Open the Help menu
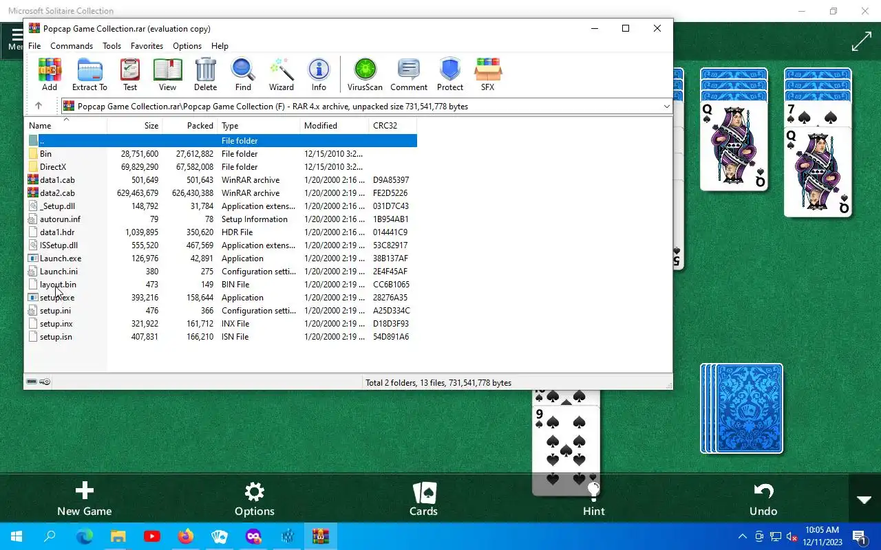The image size is (881, 550). pyautogui.click(x=220, y=46)
